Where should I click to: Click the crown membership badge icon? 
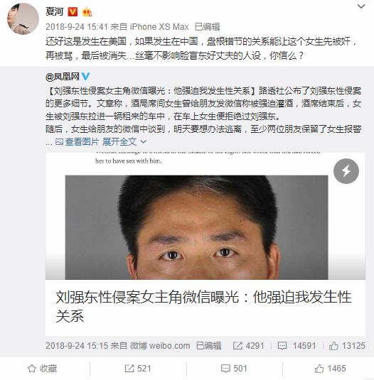(87, 11)
